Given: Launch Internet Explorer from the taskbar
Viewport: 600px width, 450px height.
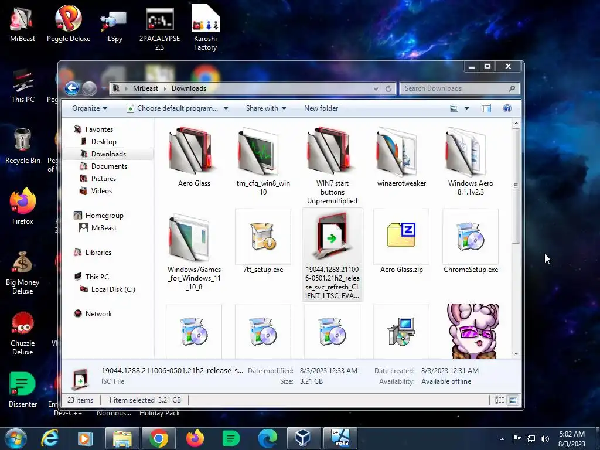Looking at the screenshot, I should tap(50, 439).
